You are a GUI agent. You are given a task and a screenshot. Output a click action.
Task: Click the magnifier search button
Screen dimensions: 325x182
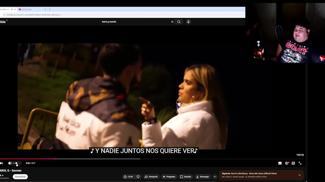pos(179,22)
